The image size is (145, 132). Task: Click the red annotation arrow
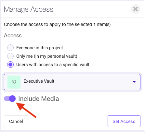pyautogui.click(x=26, y=110)
